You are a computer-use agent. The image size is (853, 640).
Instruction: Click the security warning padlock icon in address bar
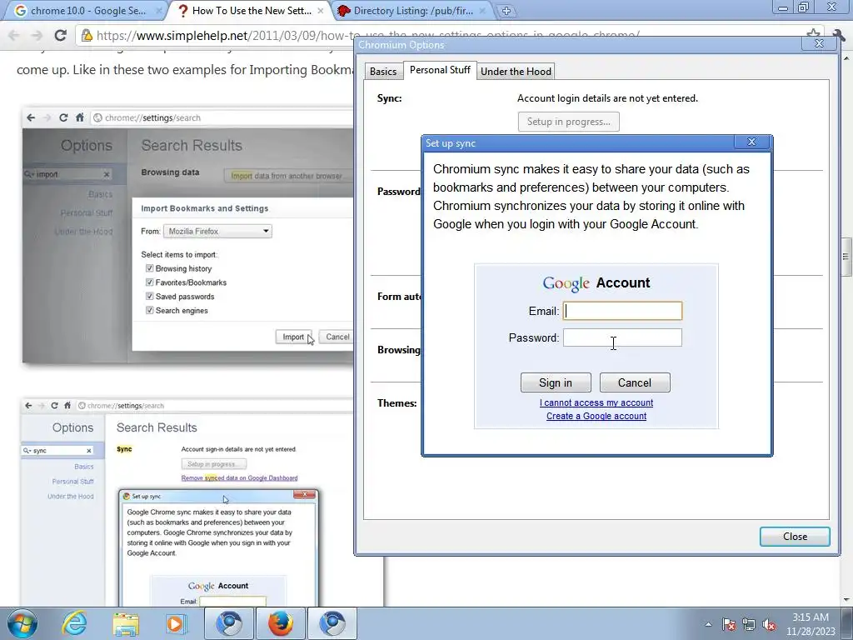pos(87,36)
